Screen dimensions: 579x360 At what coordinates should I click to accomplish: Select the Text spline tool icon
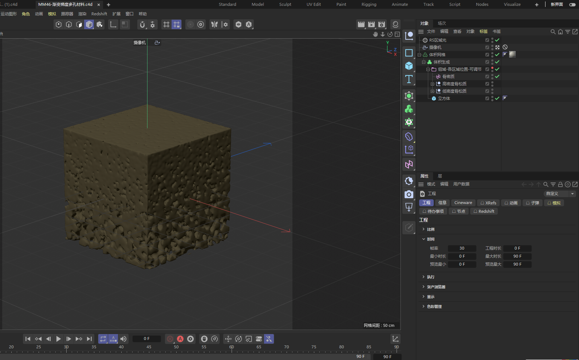click(x=409, y=79)
